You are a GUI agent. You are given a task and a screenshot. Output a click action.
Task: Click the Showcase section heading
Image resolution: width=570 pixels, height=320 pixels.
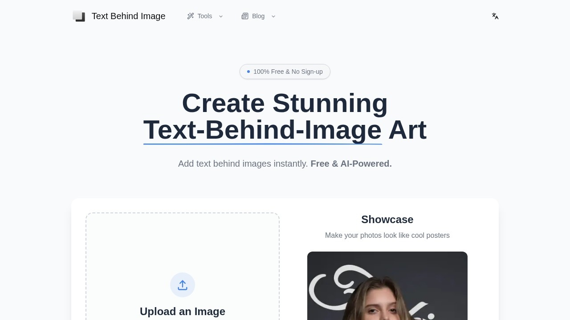pyautogui.click(x=387, y=219)
